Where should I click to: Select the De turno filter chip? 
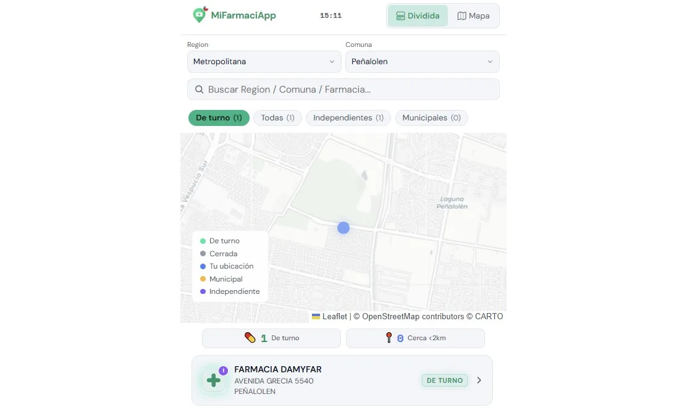219,118
